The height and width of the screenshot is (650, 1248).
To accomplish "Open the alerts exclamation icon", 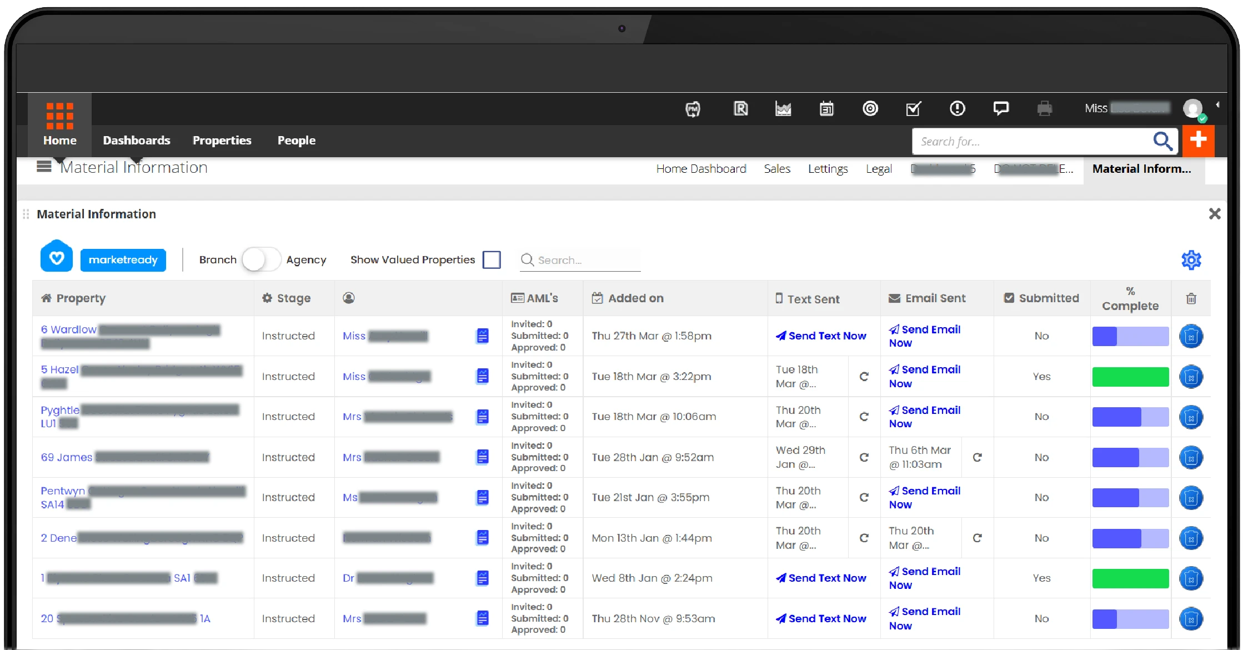I will point(957,109).
